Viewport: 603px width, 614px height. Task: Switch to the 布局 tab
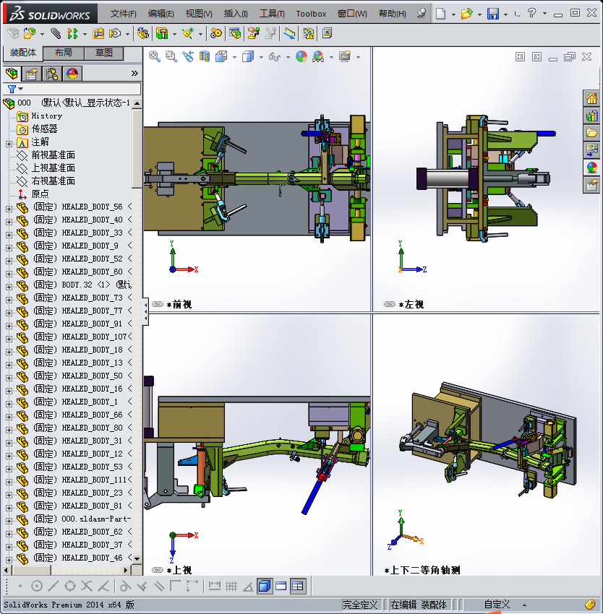[63, 53]
